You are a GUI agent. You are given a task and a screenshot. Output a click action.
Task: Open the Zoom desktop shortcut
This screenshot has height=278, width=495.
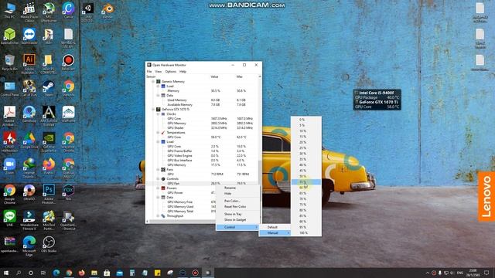(x=9, y=167)
